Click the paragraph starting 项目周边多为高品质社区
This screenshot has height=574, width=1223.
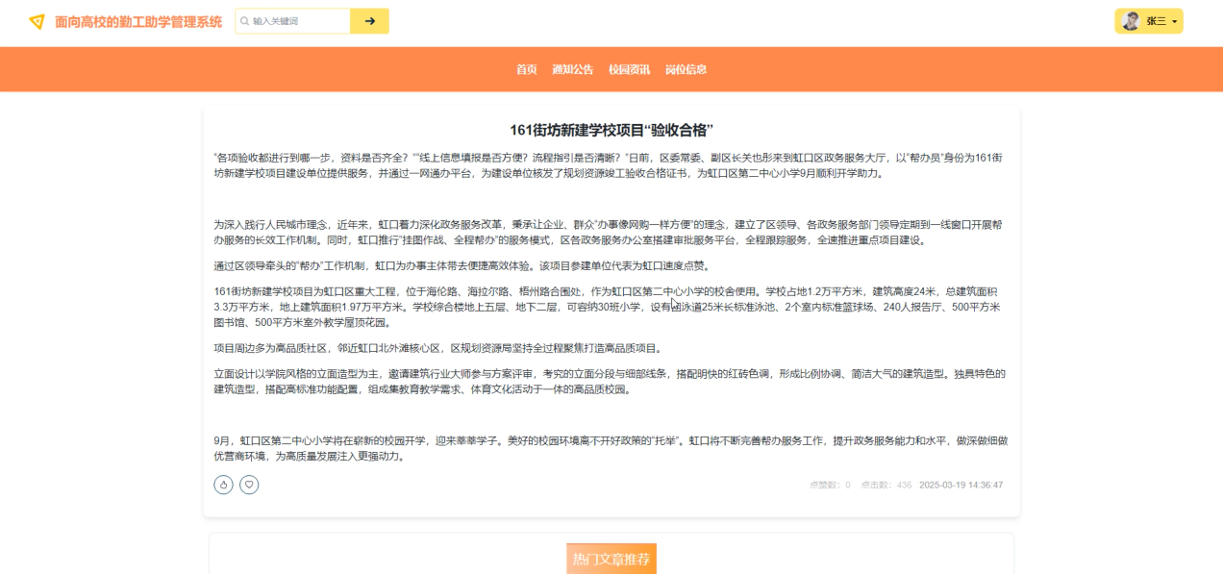(437, 348)
